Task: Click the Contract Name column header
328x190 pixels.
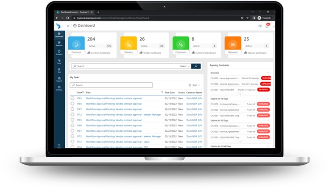Action: [x=194, y=93]
